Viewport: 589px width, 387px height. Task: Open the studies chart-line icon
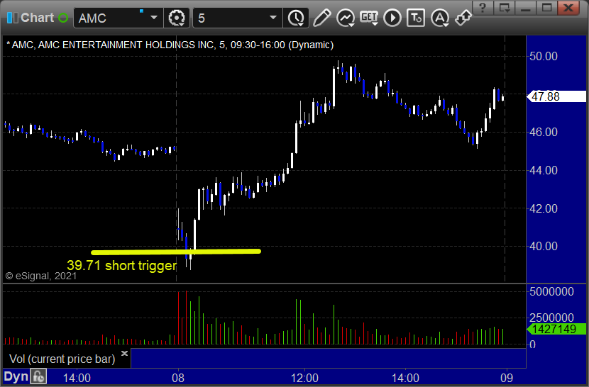coord(345,18)
